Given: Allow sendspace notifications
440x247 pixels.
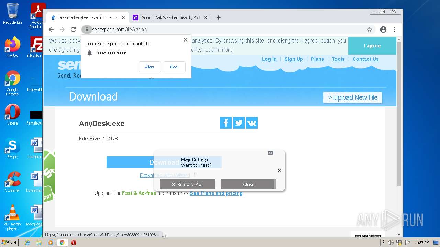Looking at the screenshot, I should pyautogui.click(x=150, y=67).
